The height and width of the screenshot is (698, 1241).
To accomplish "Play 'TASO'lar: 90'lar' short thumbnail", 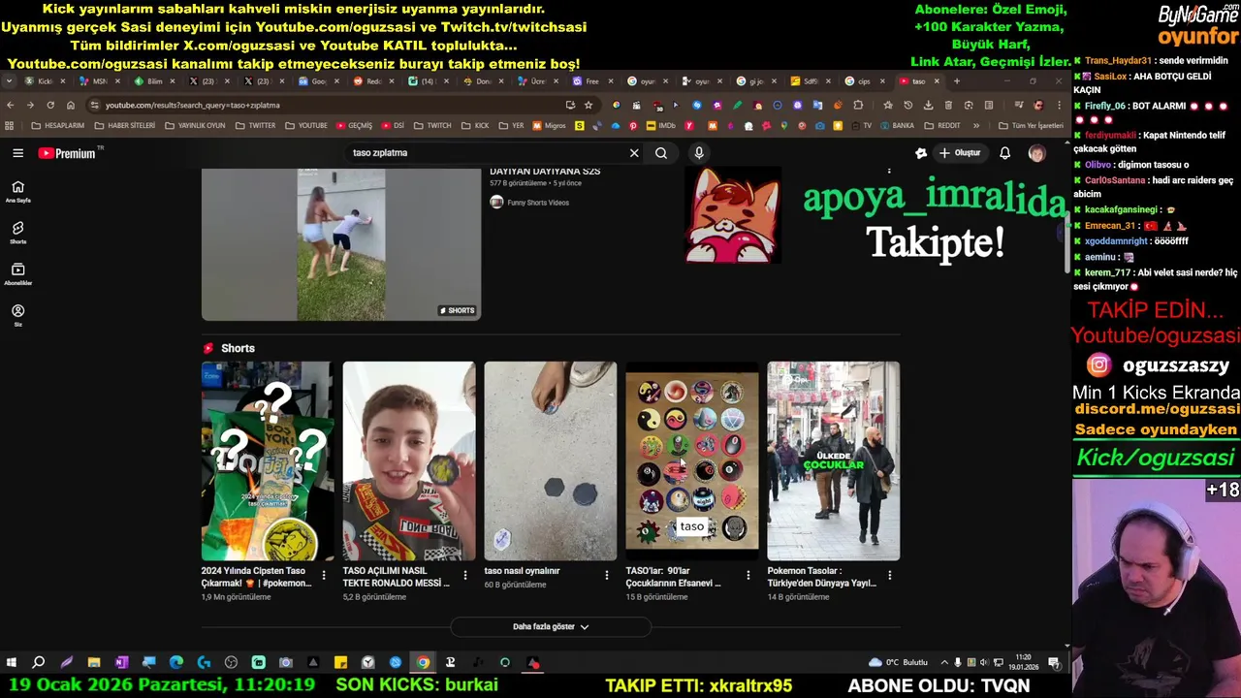I will coord(692,460).
